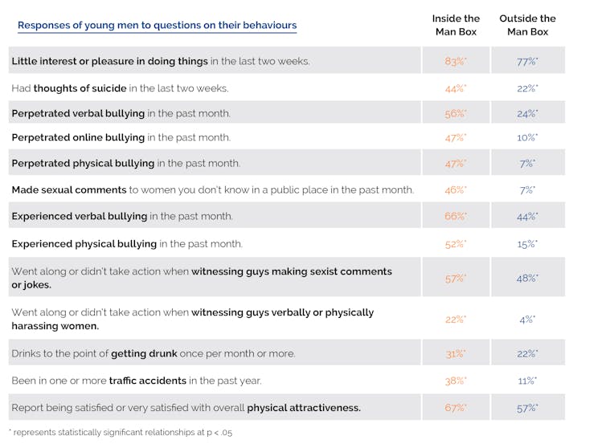Click the 22% outside value for suicide thoughts
606x448 pixels.
click(x=527, y=88)
